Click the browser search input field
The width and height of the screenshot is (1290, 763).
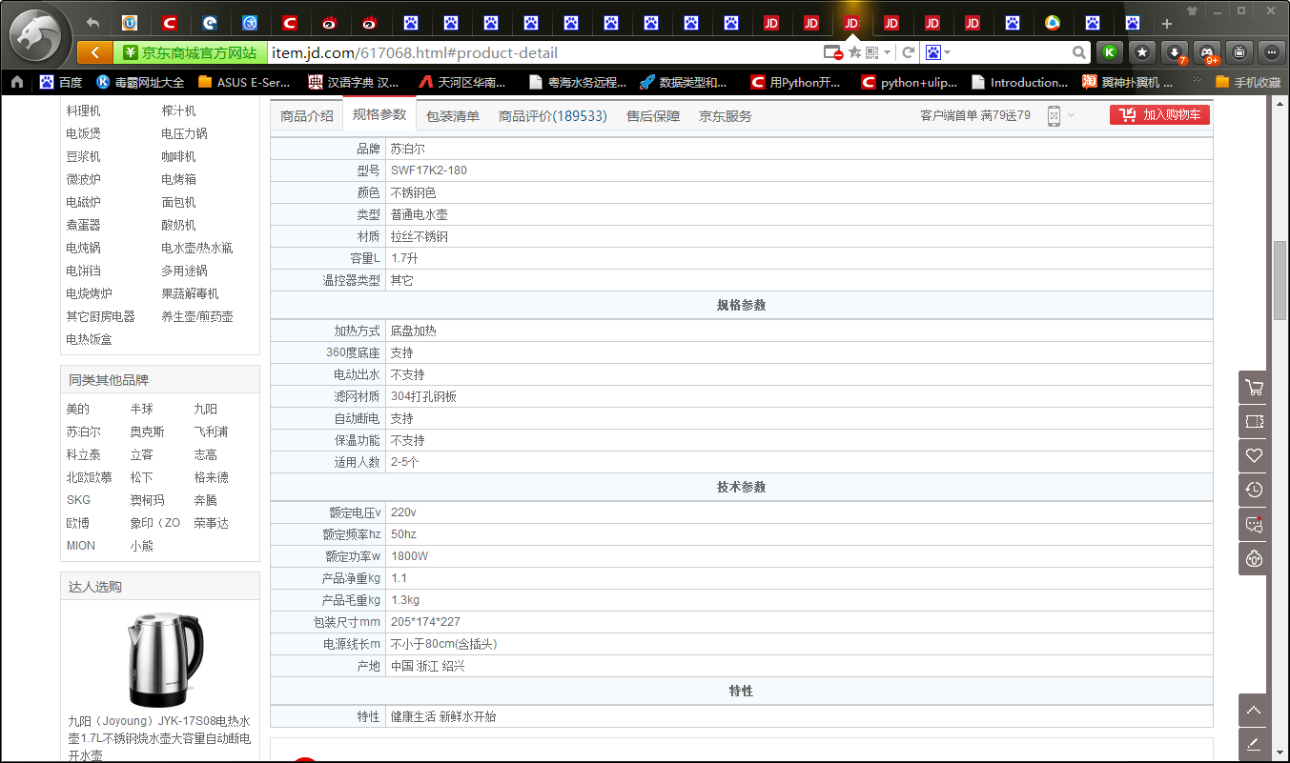[x=1011, y=52]
